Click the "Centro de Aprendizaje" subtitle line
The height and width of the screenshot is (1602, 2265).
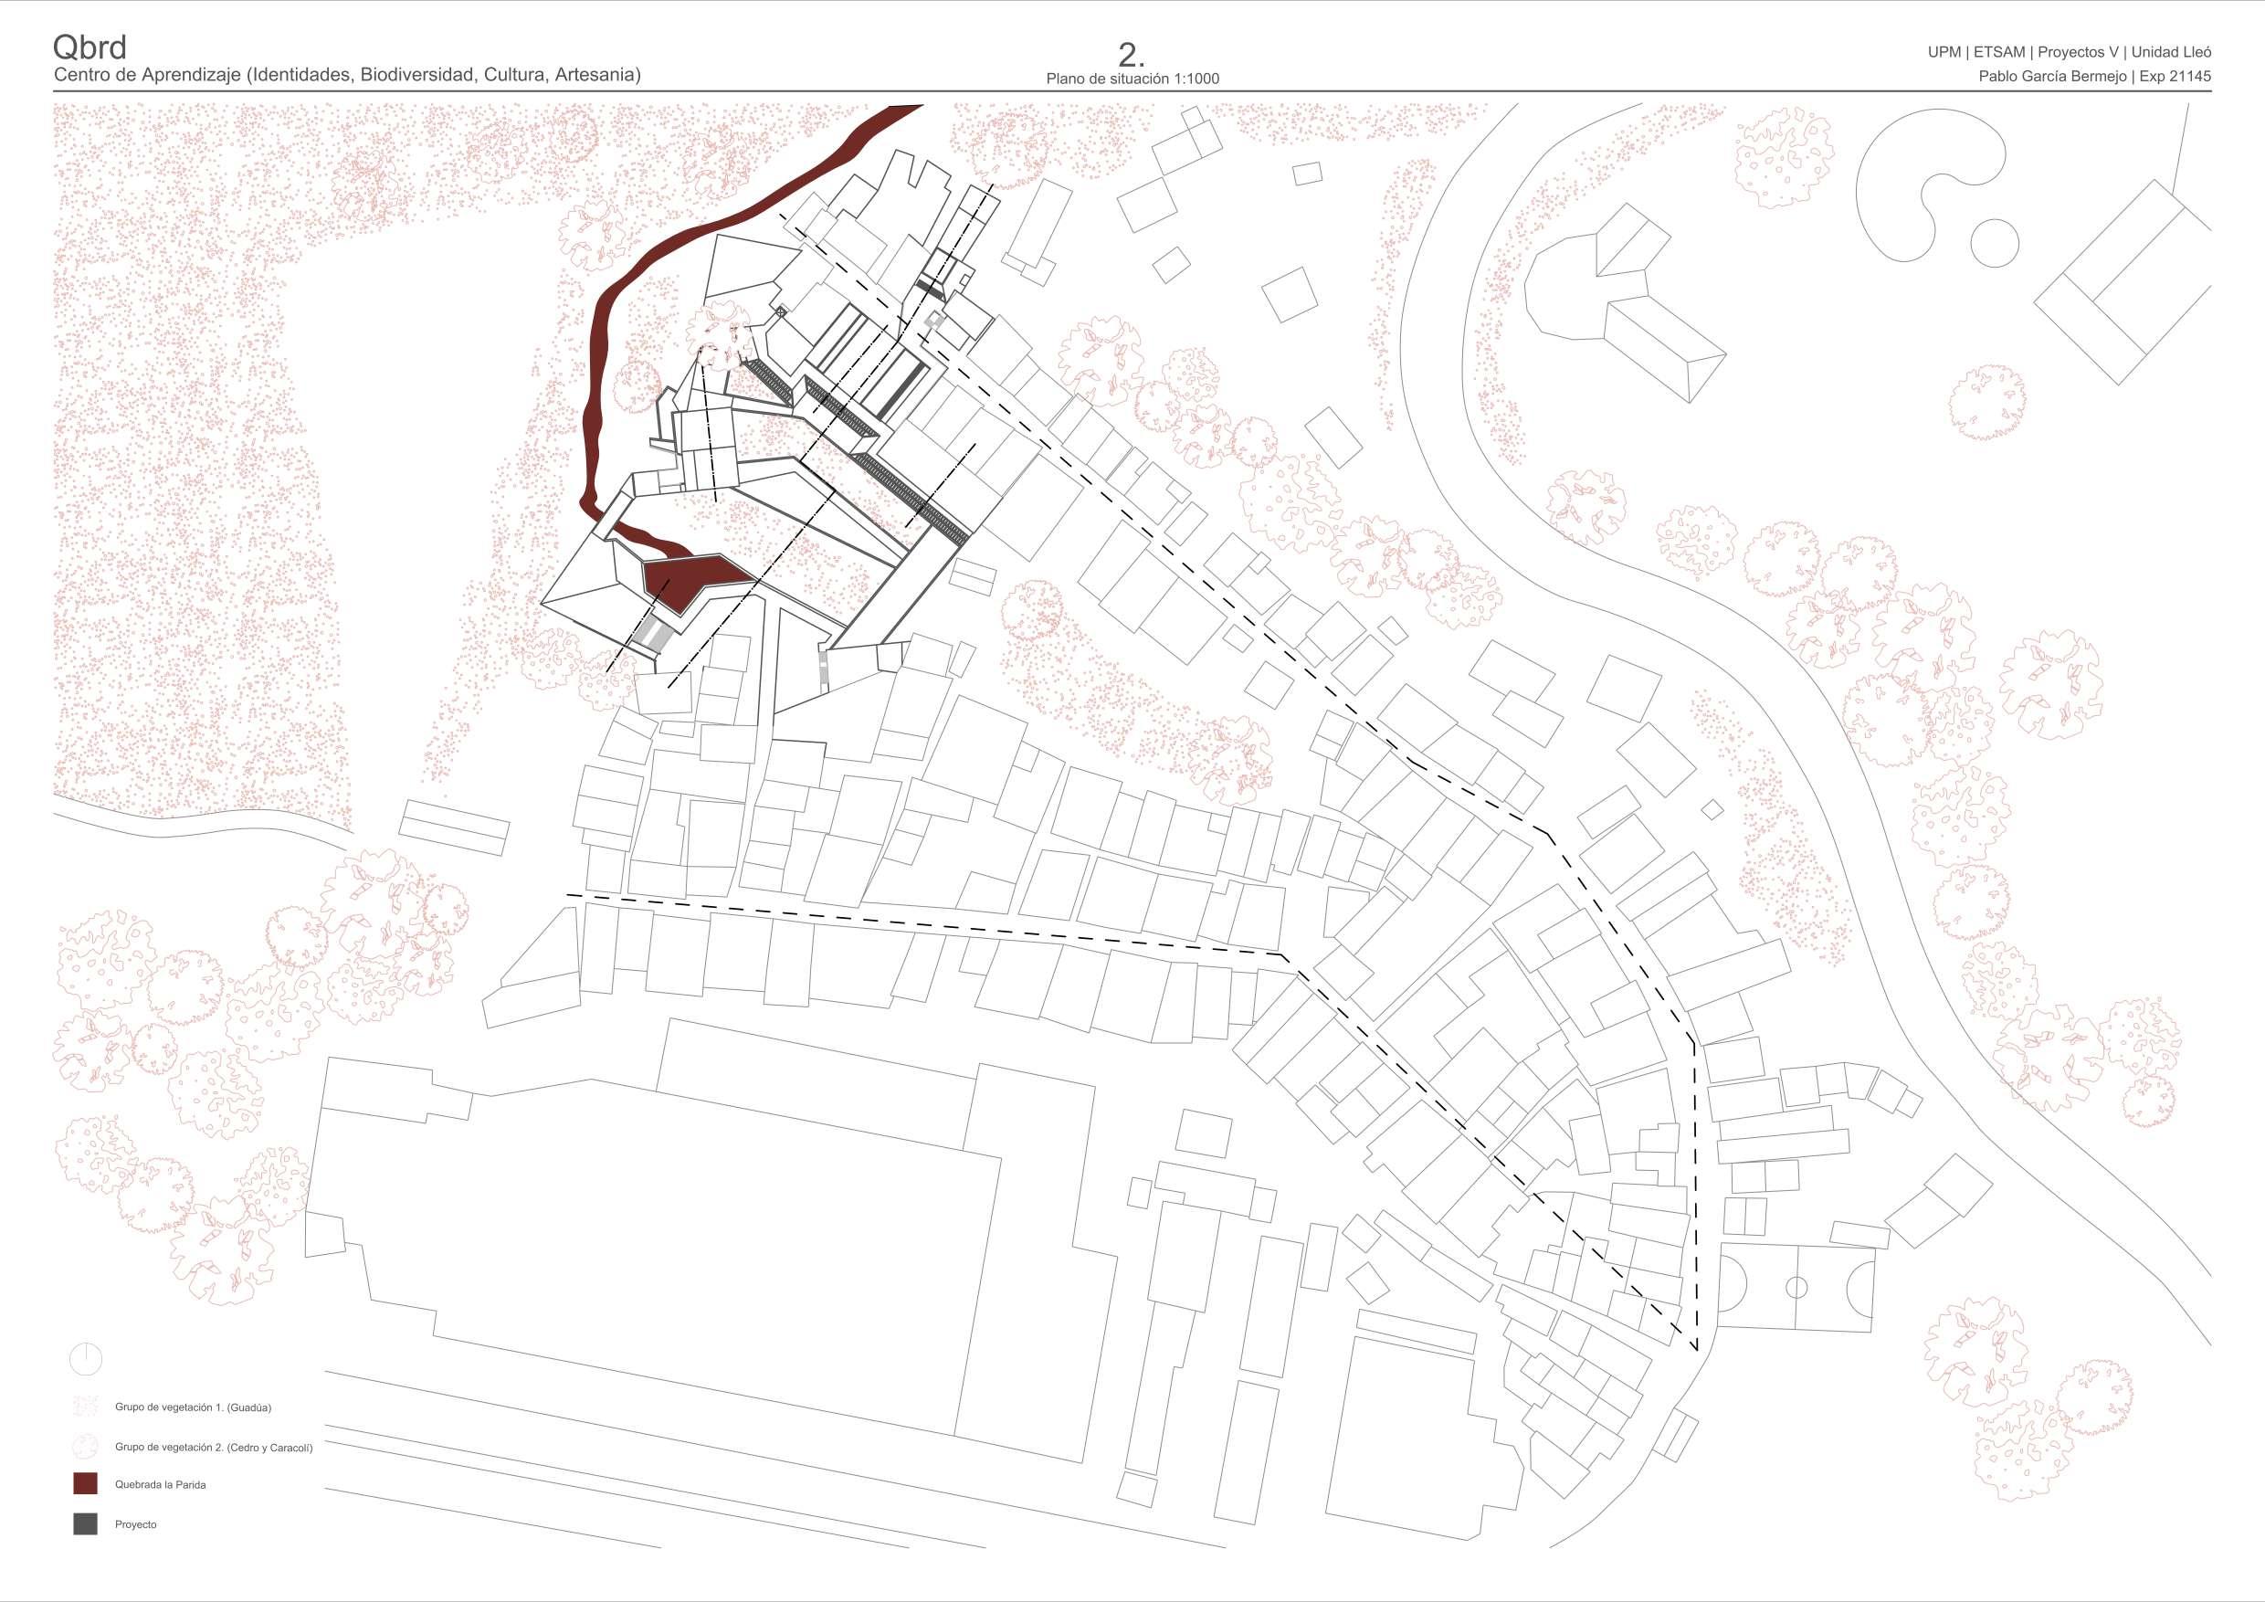[x=347, y=75]
